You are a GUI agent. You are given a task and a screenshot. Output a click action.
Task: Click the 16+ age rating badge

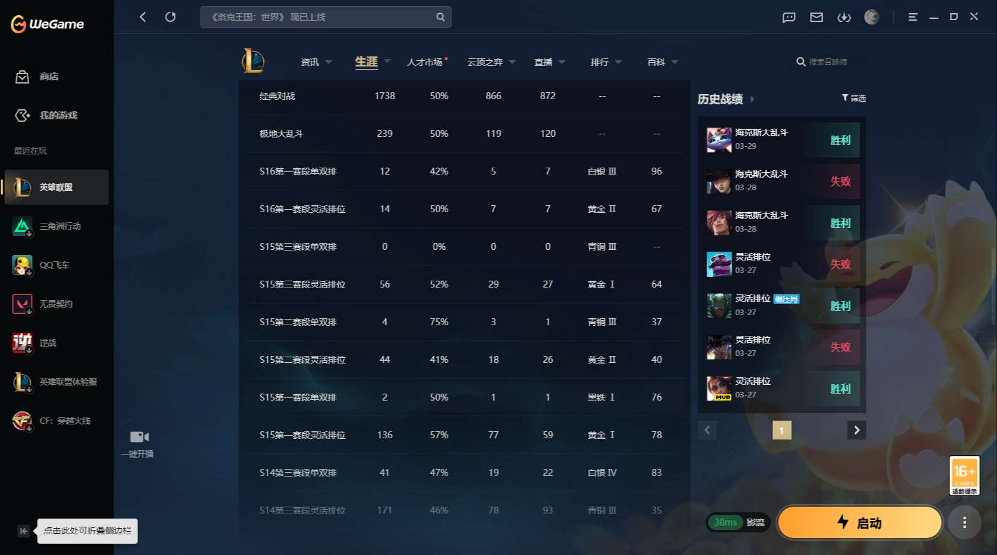[964, 476]
